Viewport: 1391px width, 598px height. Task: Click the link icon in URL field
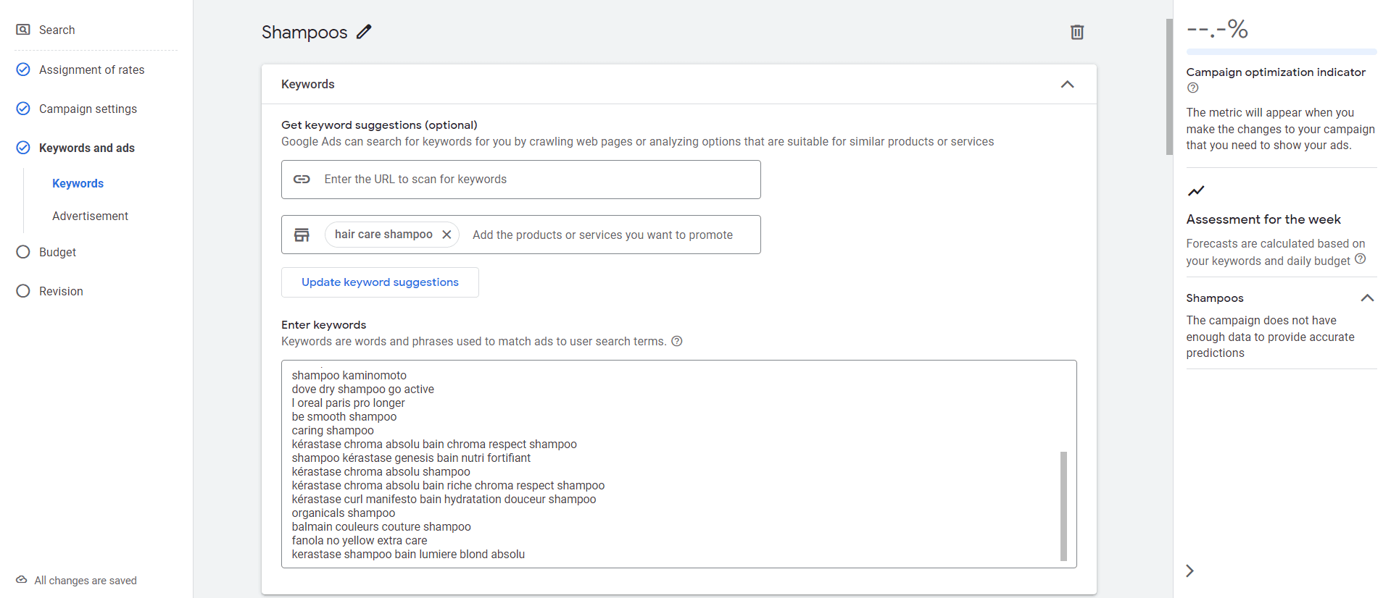pos(302,180)
